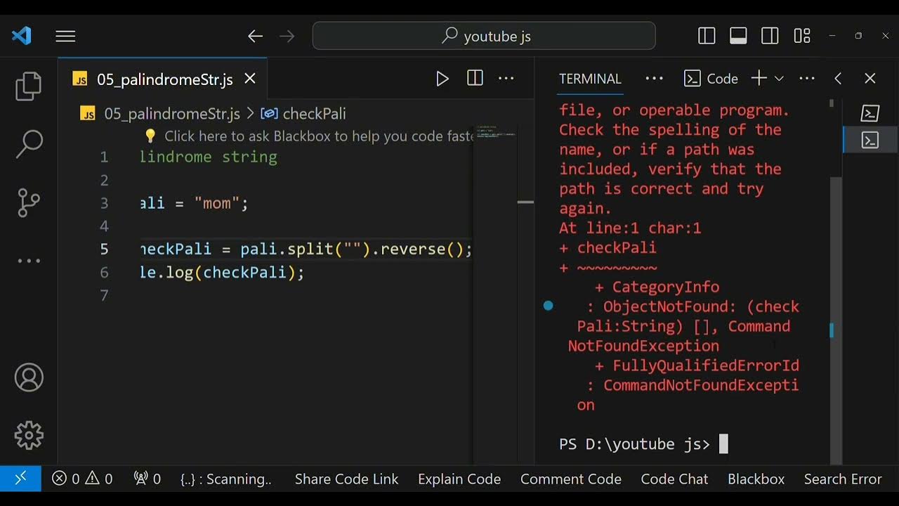Open editor More Actions ellipsis

pos(506,79)
